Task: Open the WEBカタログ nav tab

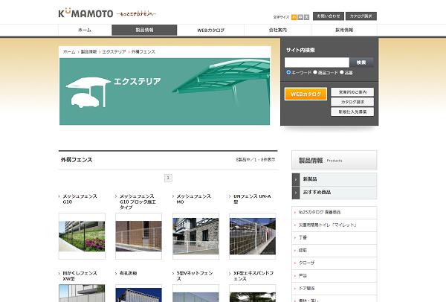Action: point(211,30)
